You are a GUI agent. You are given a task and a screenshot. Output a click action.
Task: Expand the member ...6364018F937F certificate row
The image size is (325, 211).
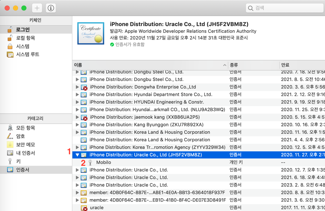tap(77, 193)
